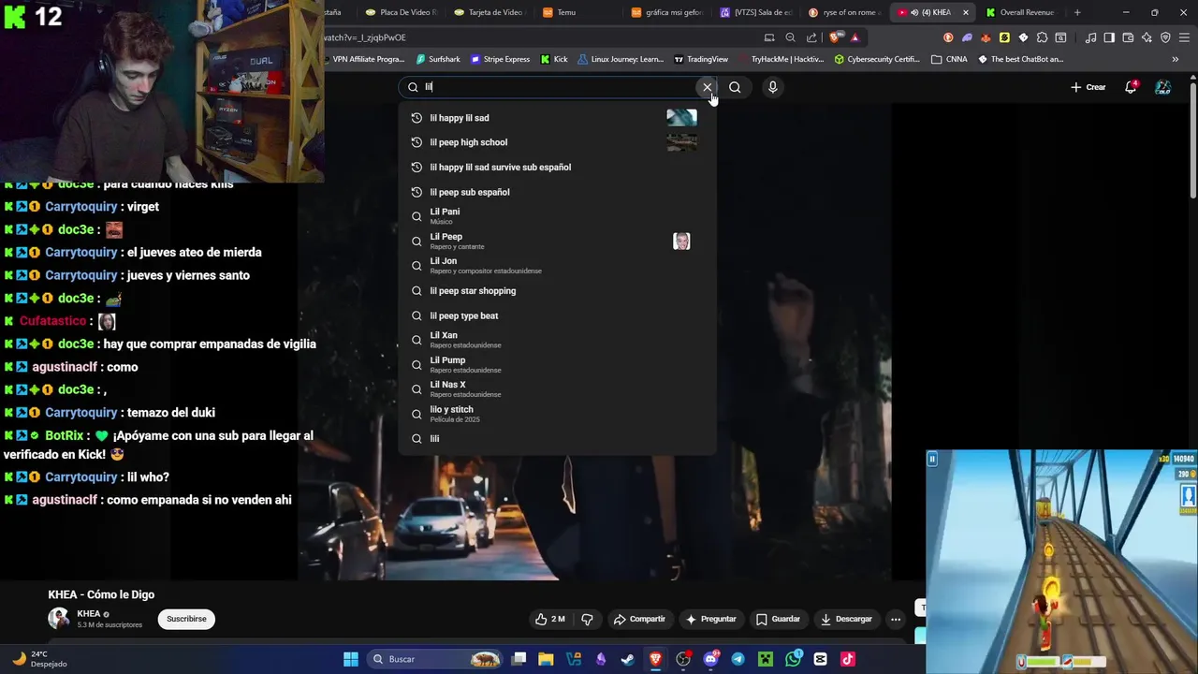Select the Lil Pump suggestion
Screen dimensions: 1198x674
click(x=557, y=365)
